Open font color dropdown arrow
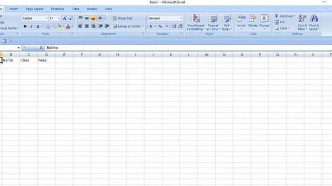 pos(73,26)
